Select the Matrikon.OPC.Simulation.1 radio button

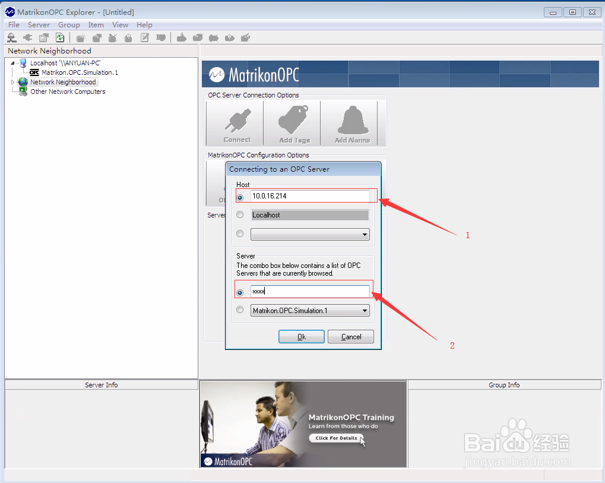tap(240, 310)
